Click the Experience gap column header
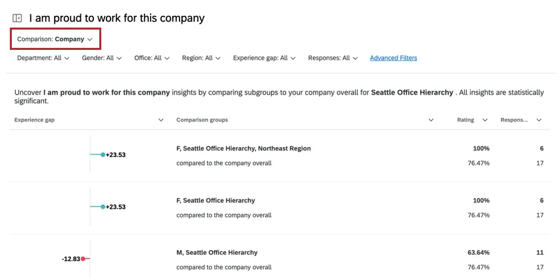The width and height of the screenshot is (559, 279). coord(34,120)
